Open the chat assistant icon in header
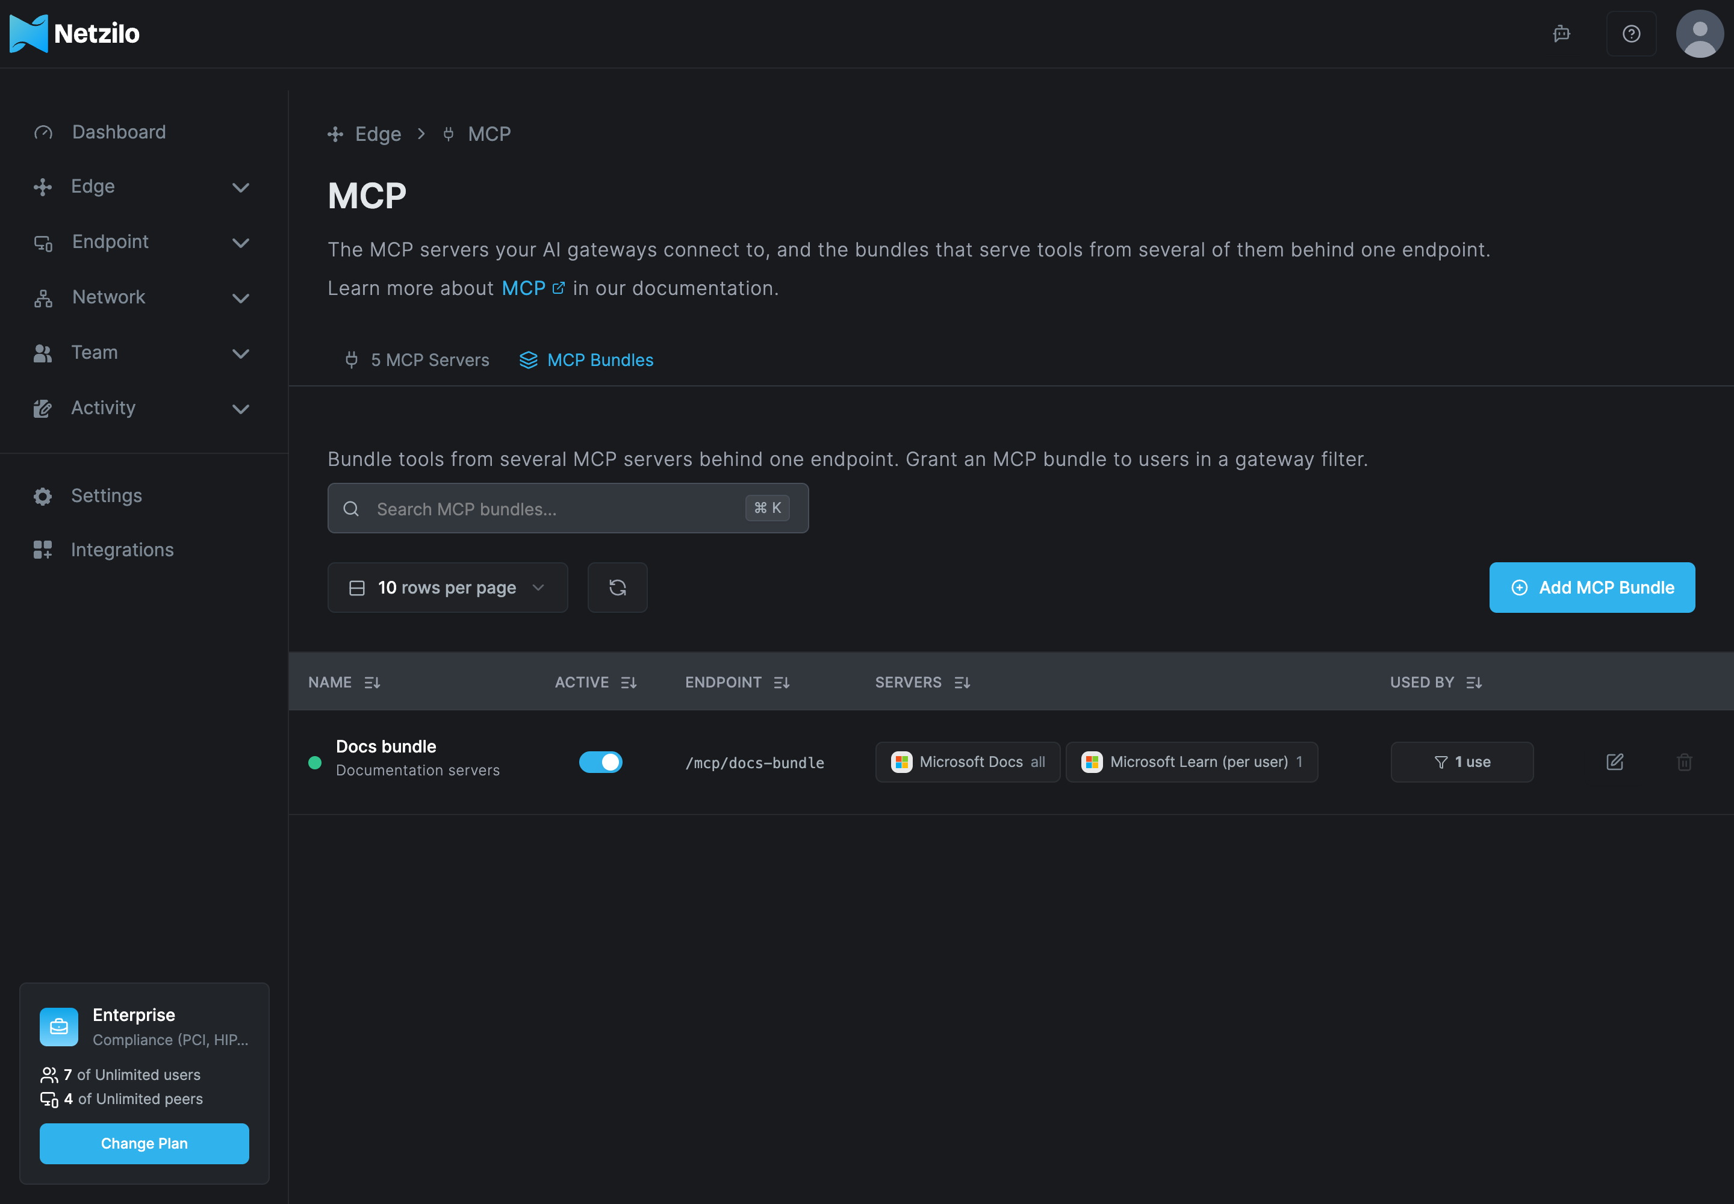Image resolution: width=1734 pixels, height=1204 pixels. (1561, 33)
